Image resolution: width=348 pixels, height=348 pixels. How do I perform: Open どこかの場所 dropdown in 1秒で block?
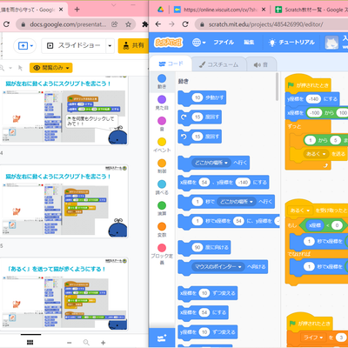237,202
